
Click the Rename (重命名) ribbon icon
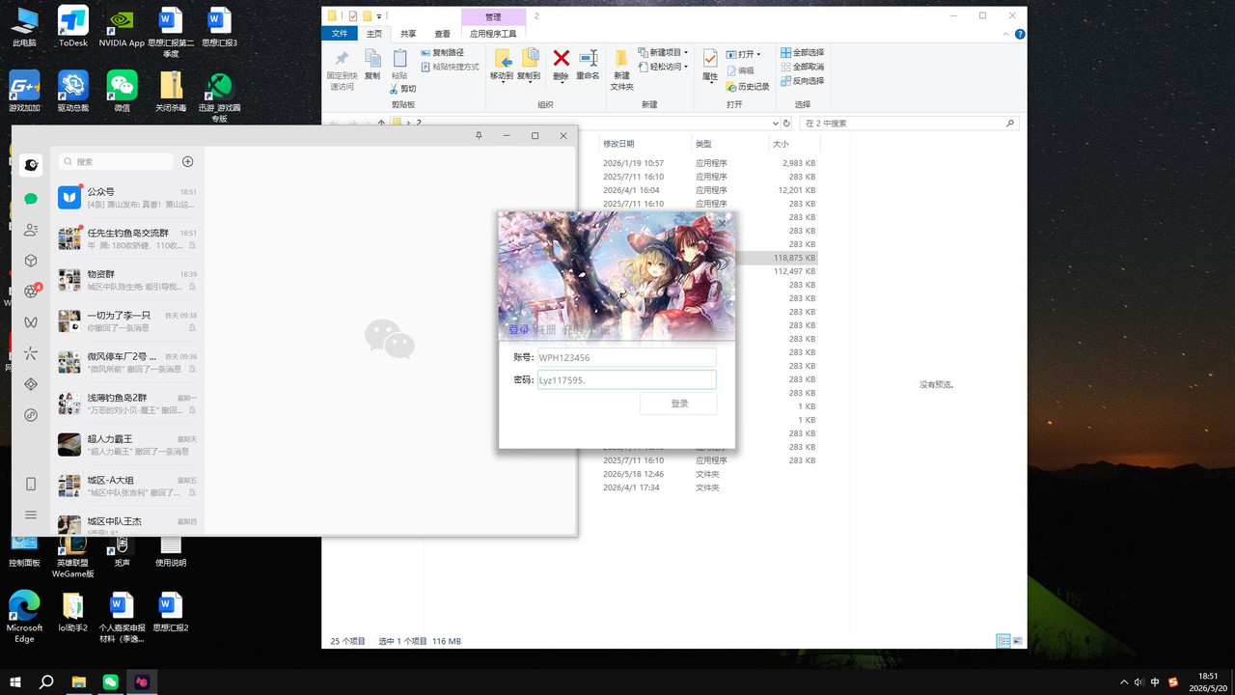tap(588, 64)
